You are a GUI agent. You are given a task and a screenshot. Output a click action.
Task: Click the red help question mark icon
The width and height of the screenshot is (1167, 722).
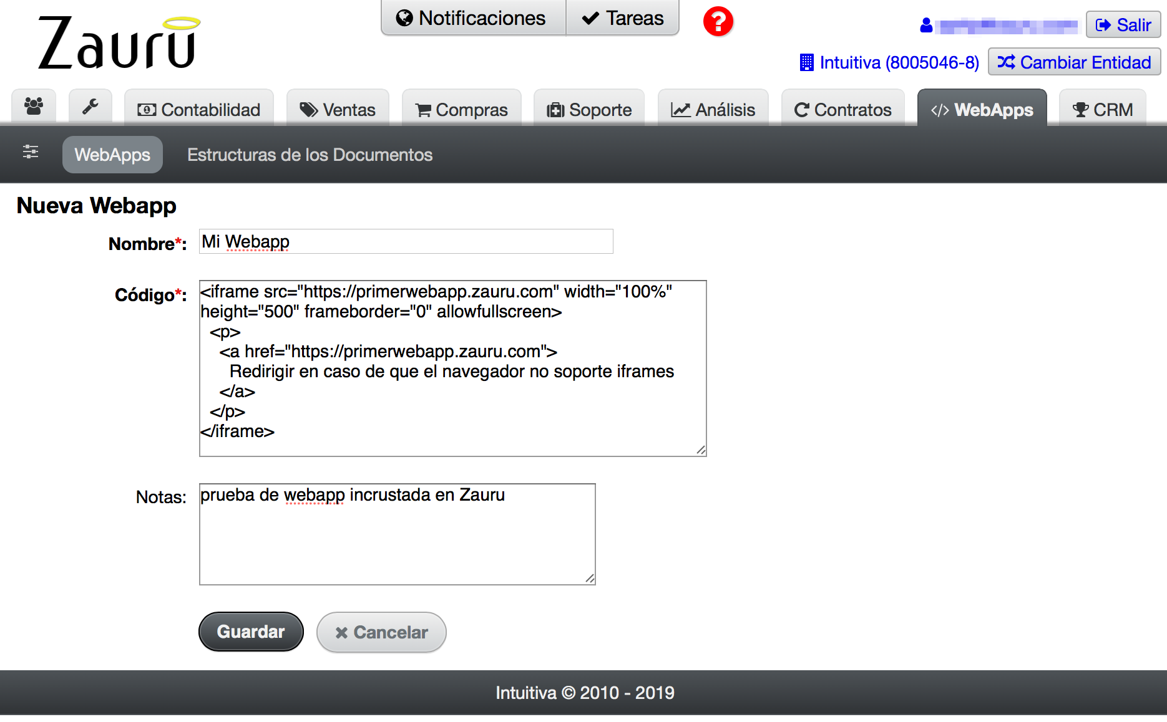(718, 22)
